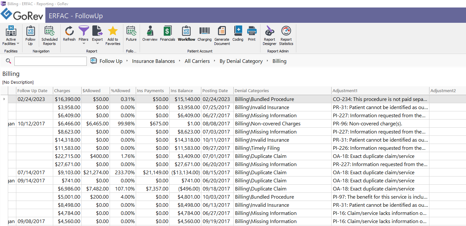Viewport: 466px width, 226px height.
Task: Sort by Adjustment1 column header
Action: pos(381,91)
